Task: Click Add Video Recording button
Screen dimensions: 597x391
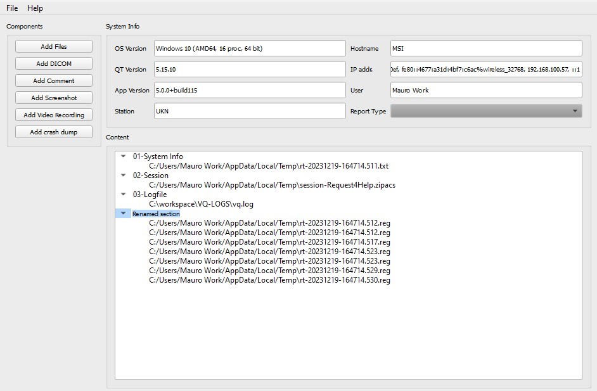Action: click(x=54, y=115)
